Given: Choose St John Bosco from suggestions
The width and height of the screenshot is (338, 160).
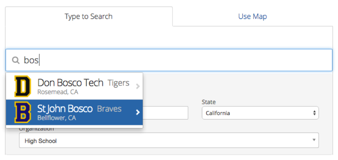Looking at the screenshot, I should point(74,112).
